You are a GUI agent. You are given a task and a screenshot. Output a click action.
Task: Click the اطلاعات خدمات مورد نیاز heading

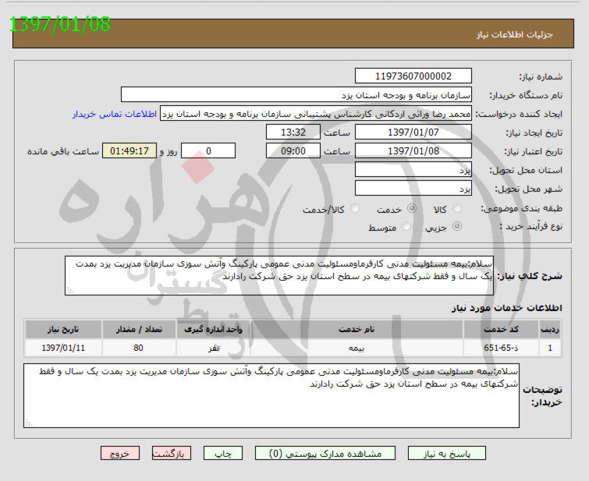click(507, 308)
